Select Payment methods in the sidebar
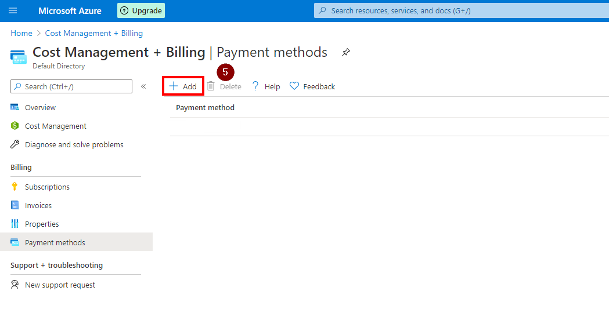The height and width of the screenshot is (327, 609). pyautogui.click(x=76, y=242)
